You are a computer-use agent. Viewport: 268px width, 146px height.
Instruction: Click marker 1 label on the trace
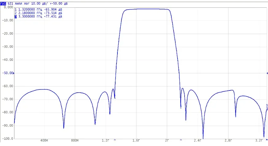115,97
